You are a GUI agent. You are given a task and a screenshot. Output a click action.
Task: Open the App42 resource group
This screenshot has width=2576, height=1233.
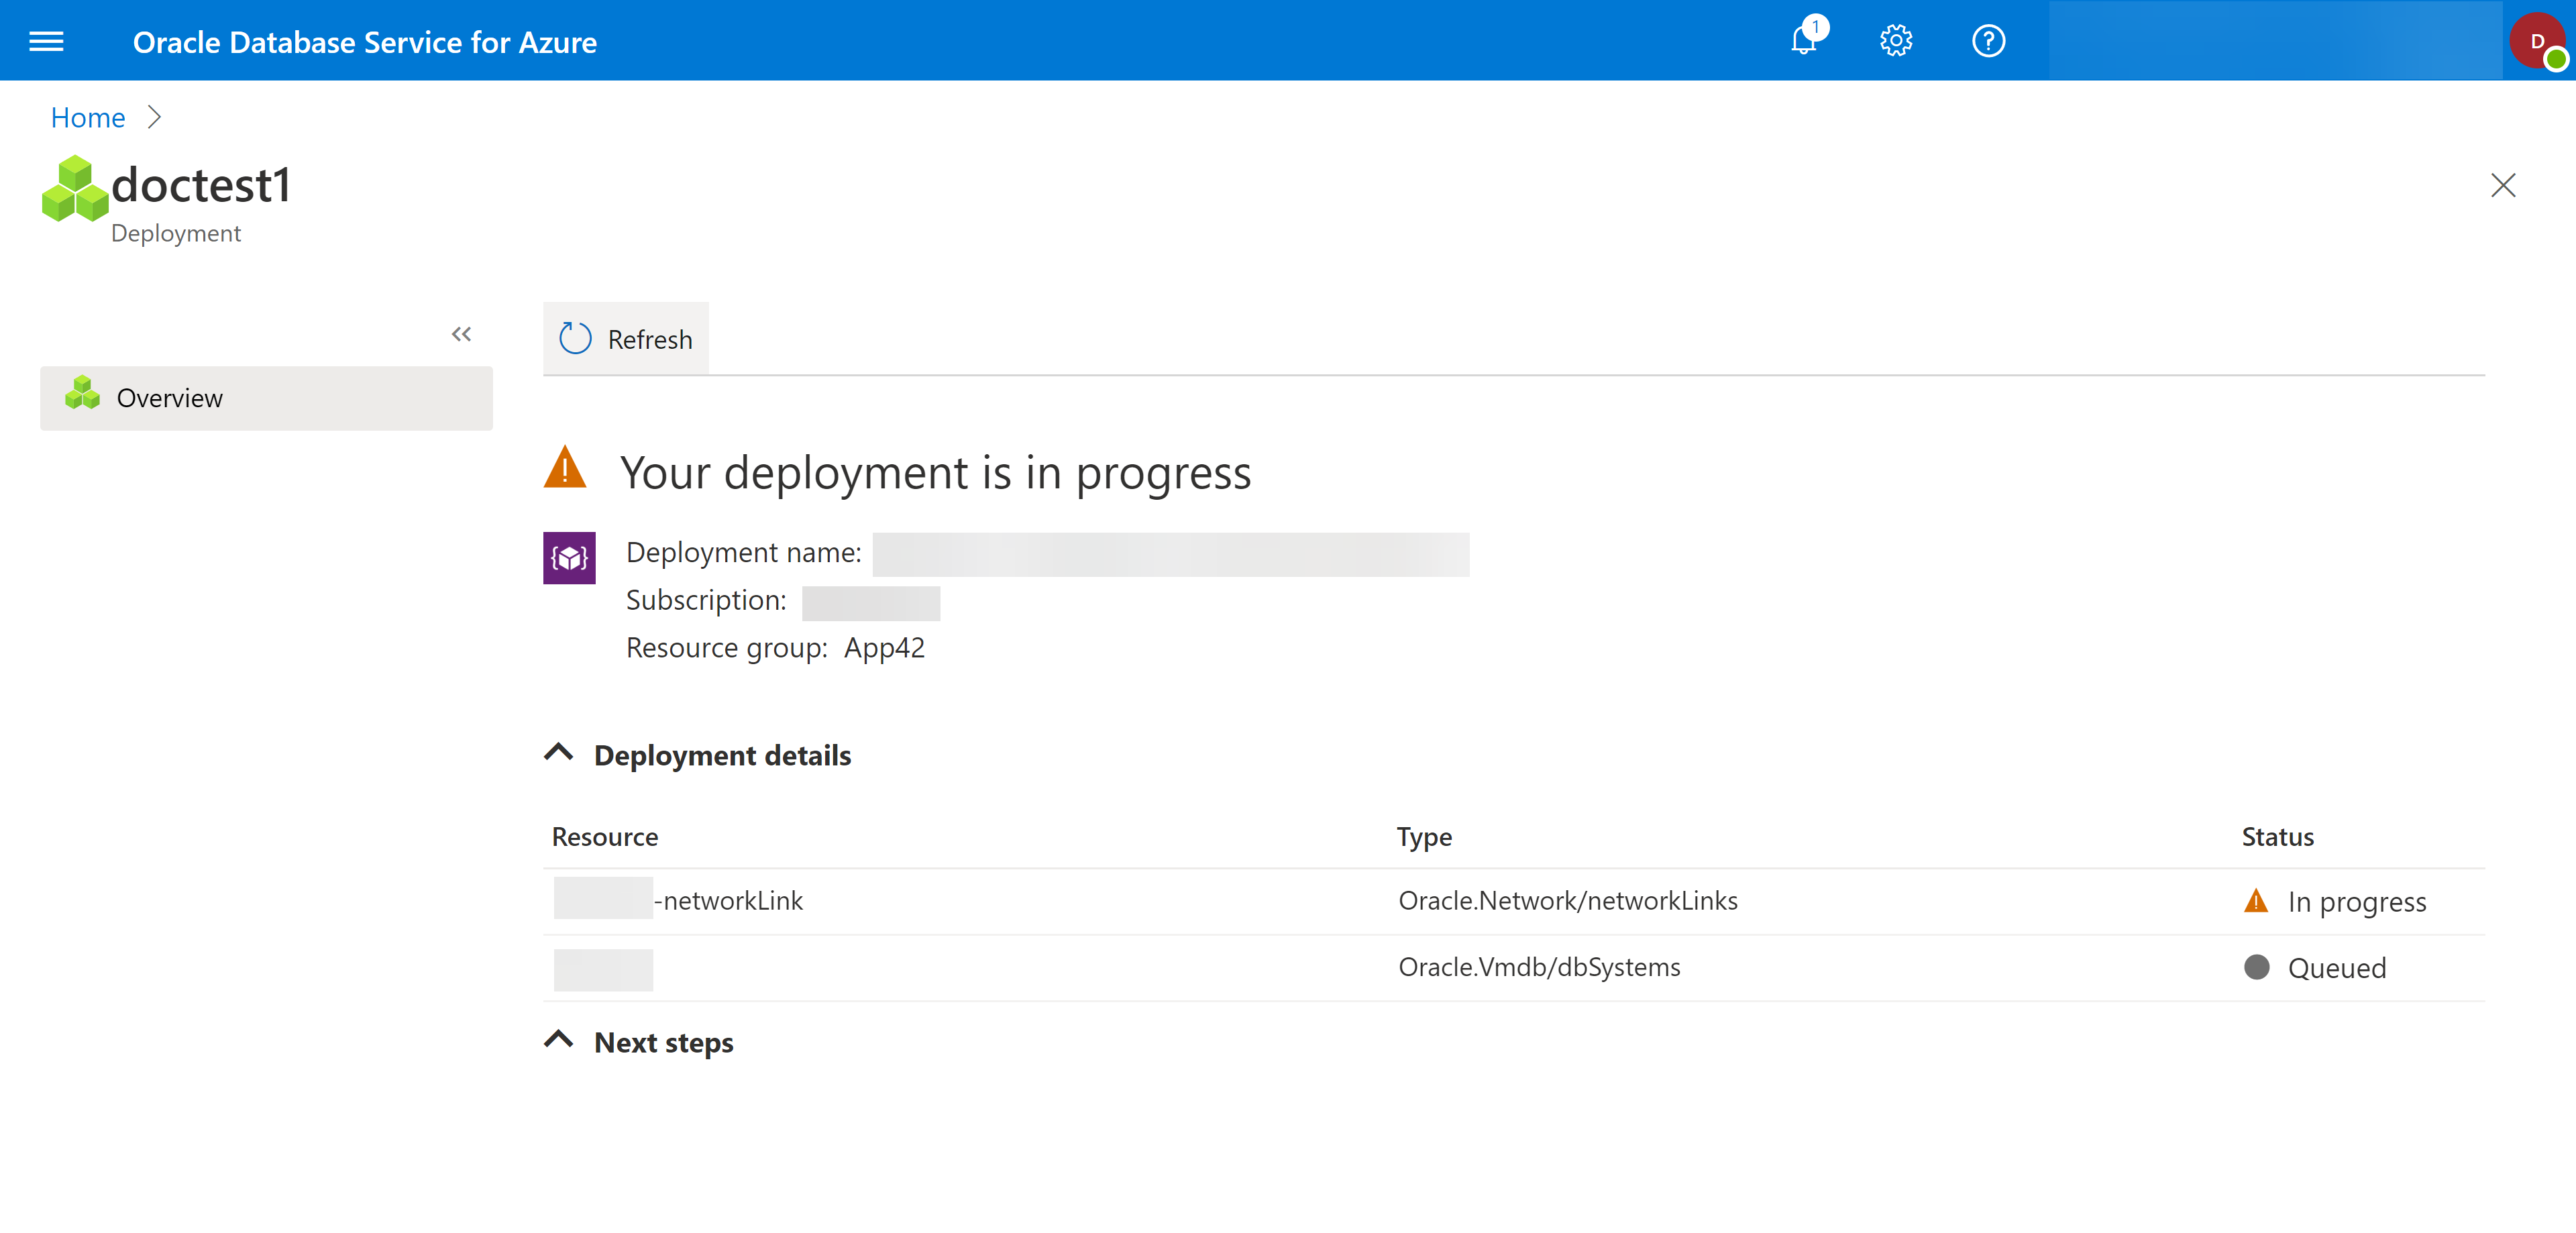pos(884,648)
